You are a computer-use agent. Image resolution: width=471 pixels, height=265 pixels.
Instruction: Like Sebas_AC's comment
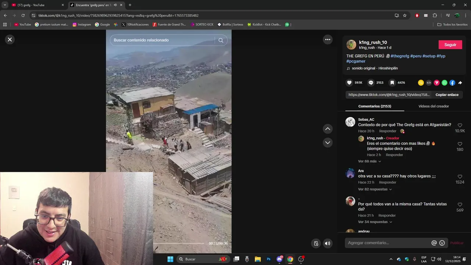pos(460,126)
